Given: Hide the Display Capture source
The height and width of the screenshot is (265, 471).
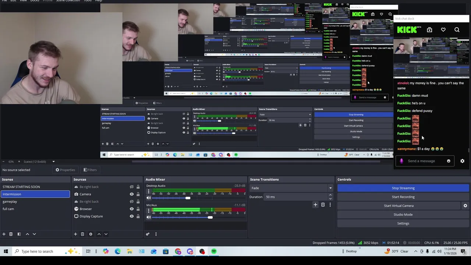Looking at the screenshot, I should (132, 216).
